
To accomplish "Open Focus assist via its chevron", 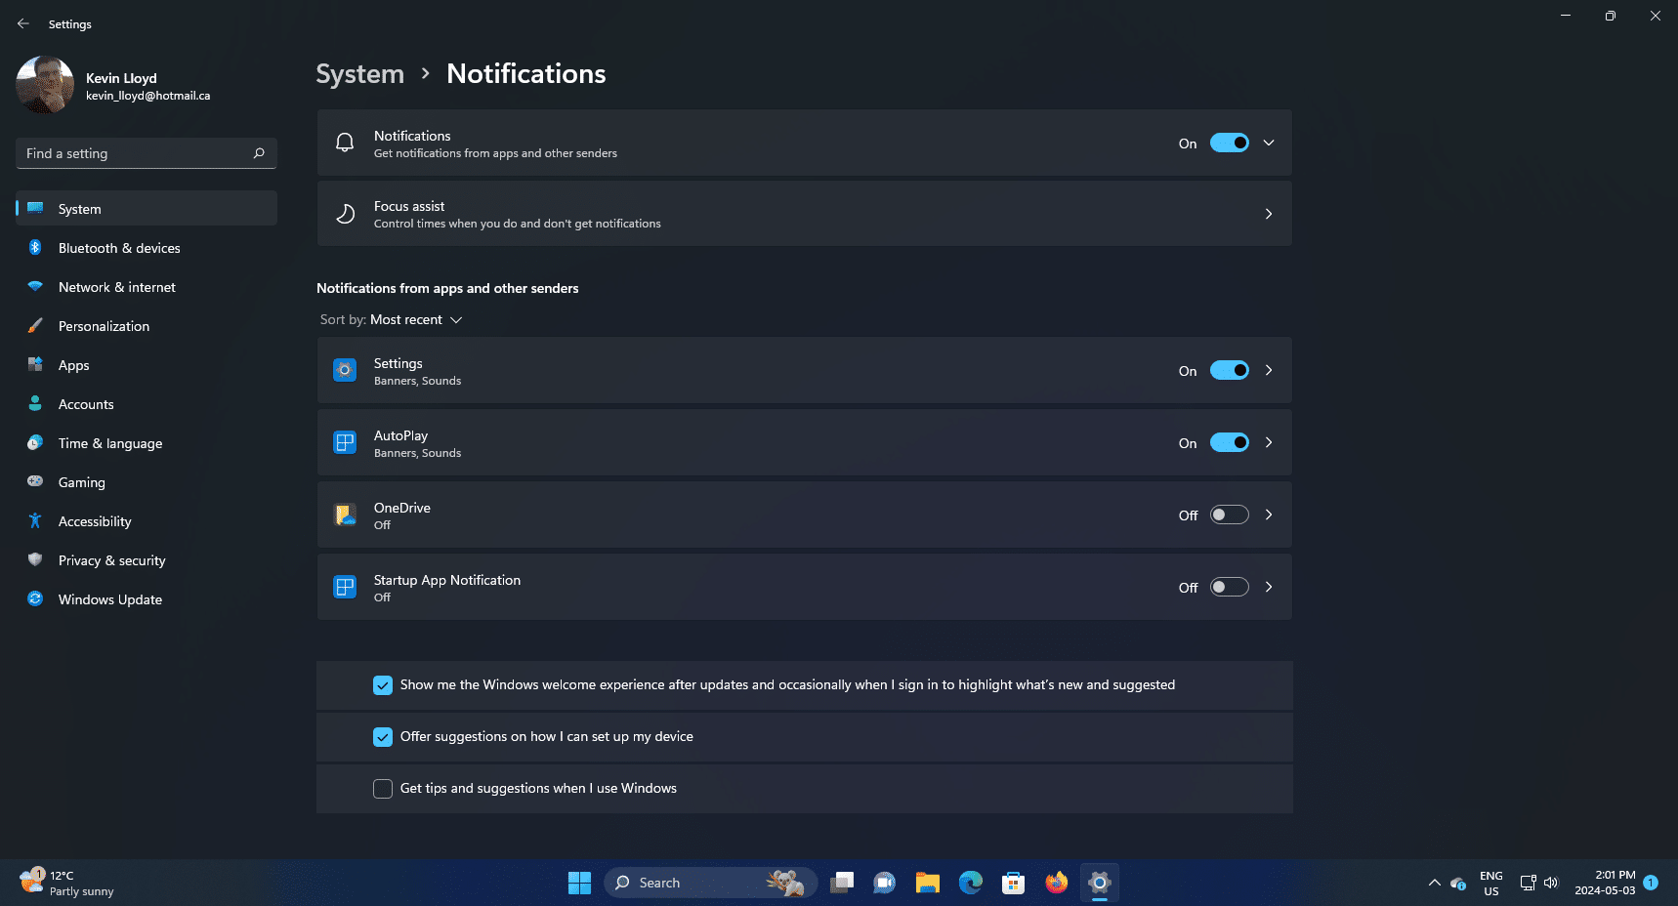I will coord(1269,214).
